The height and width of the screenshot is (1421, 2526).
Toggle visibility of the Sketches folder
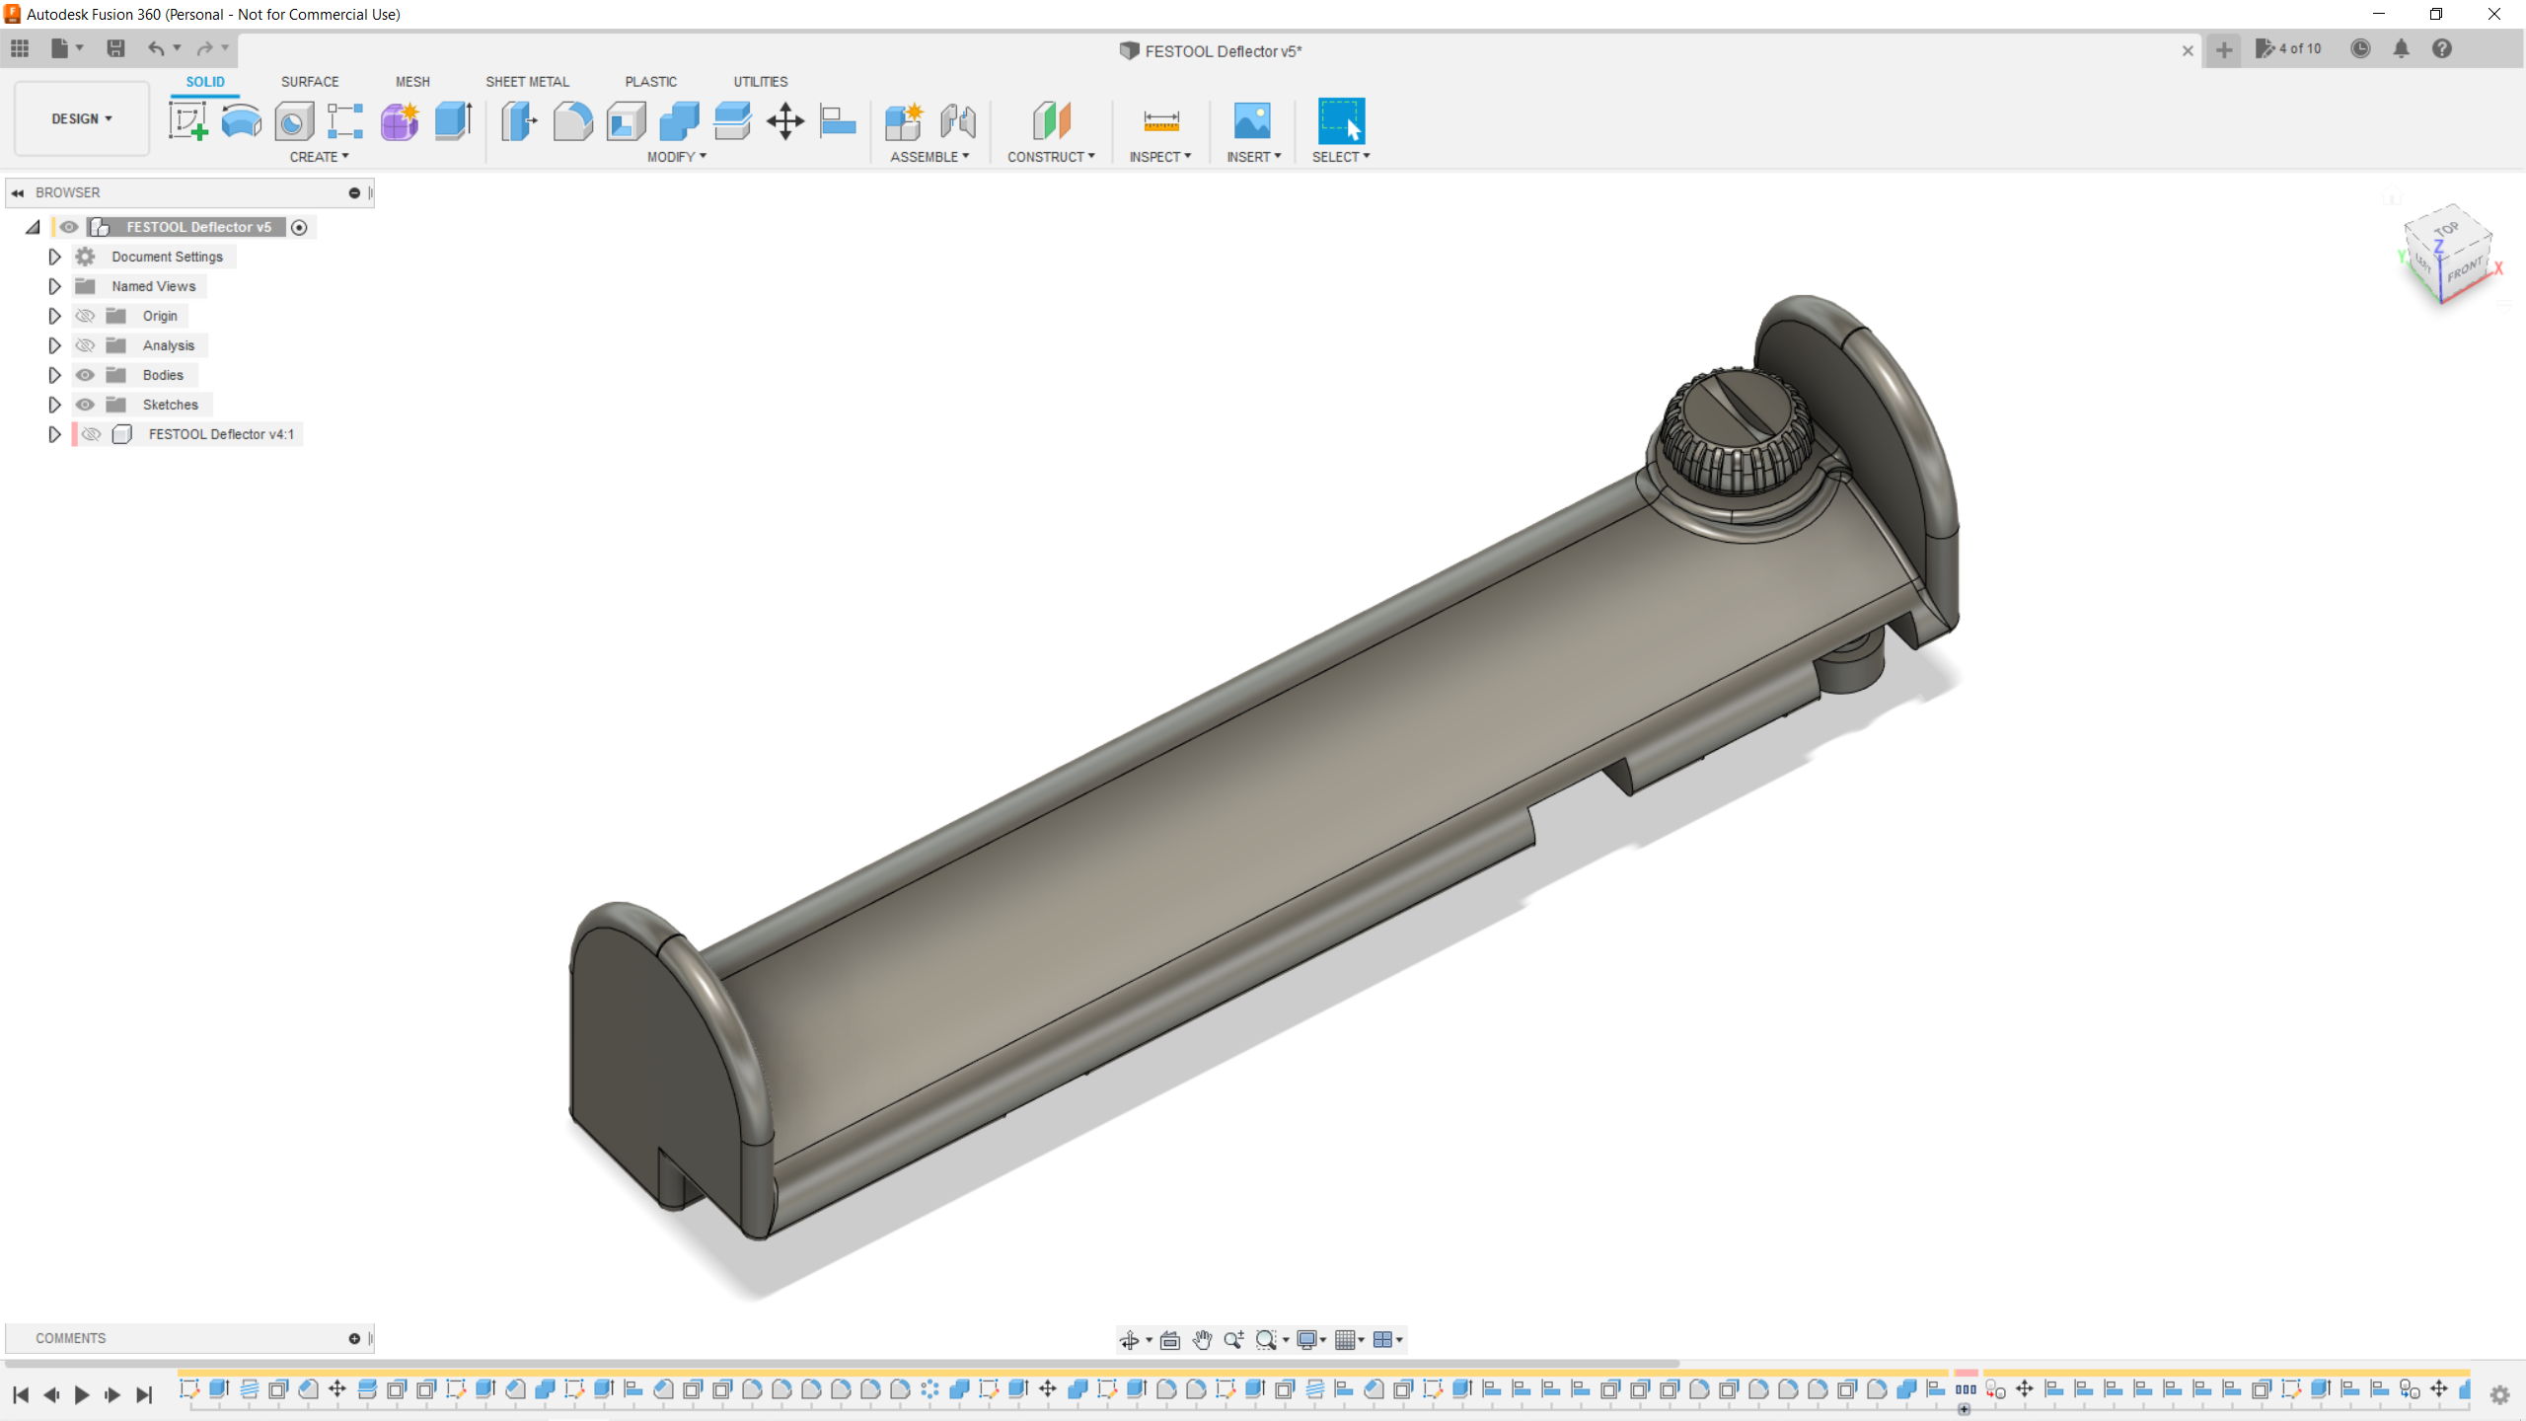85,405
